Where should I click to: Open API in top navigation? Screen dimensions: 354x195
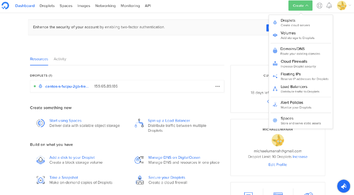(x=148, y=6)
